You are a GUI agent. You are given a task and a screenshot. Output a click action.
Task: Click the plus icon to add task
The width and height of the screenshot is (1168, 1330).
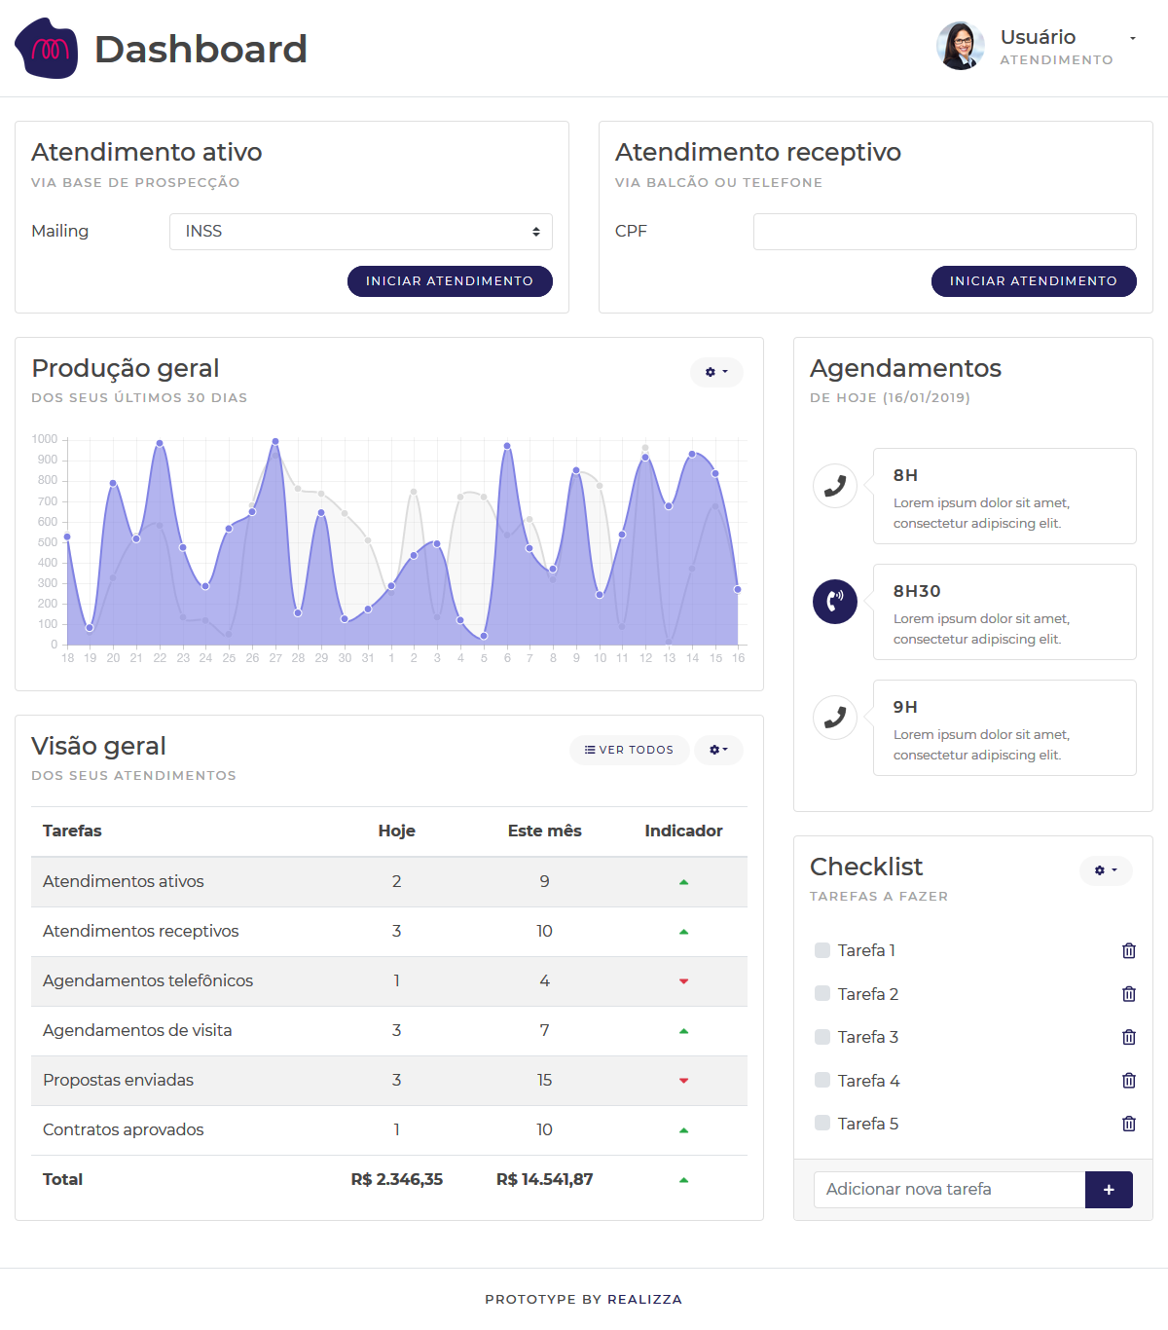click(x=1109, y=1190)
